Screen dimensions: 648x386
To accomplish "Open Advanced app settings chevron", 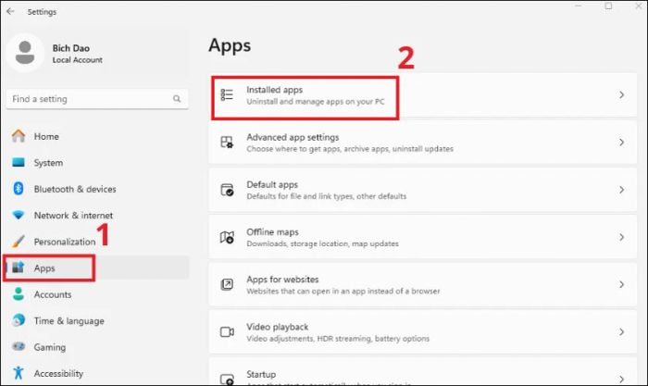I will click(621, 143).
